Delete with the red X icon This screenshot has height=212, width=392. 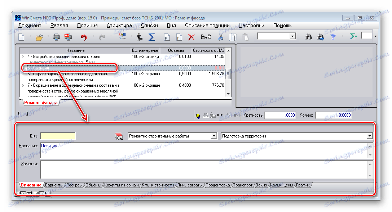191,37
